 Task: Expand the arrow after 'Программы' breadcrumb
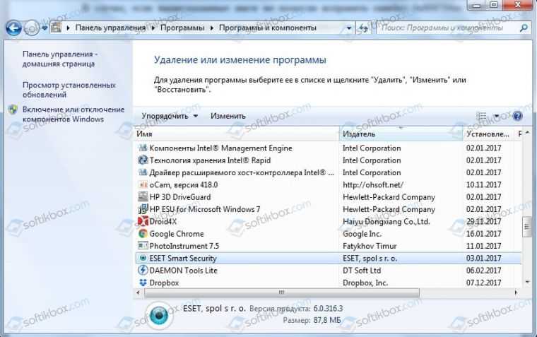click(212, 28)
